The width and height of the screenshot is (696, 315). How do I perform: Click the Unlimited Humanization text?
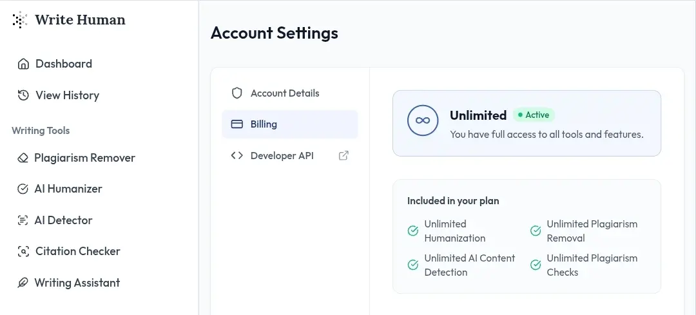tap(455, 231)
